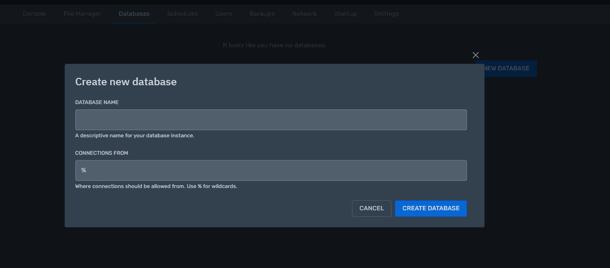This screenshot has width=610, height=268.
Task: Click the Create Database button
Action: point(431,209)
